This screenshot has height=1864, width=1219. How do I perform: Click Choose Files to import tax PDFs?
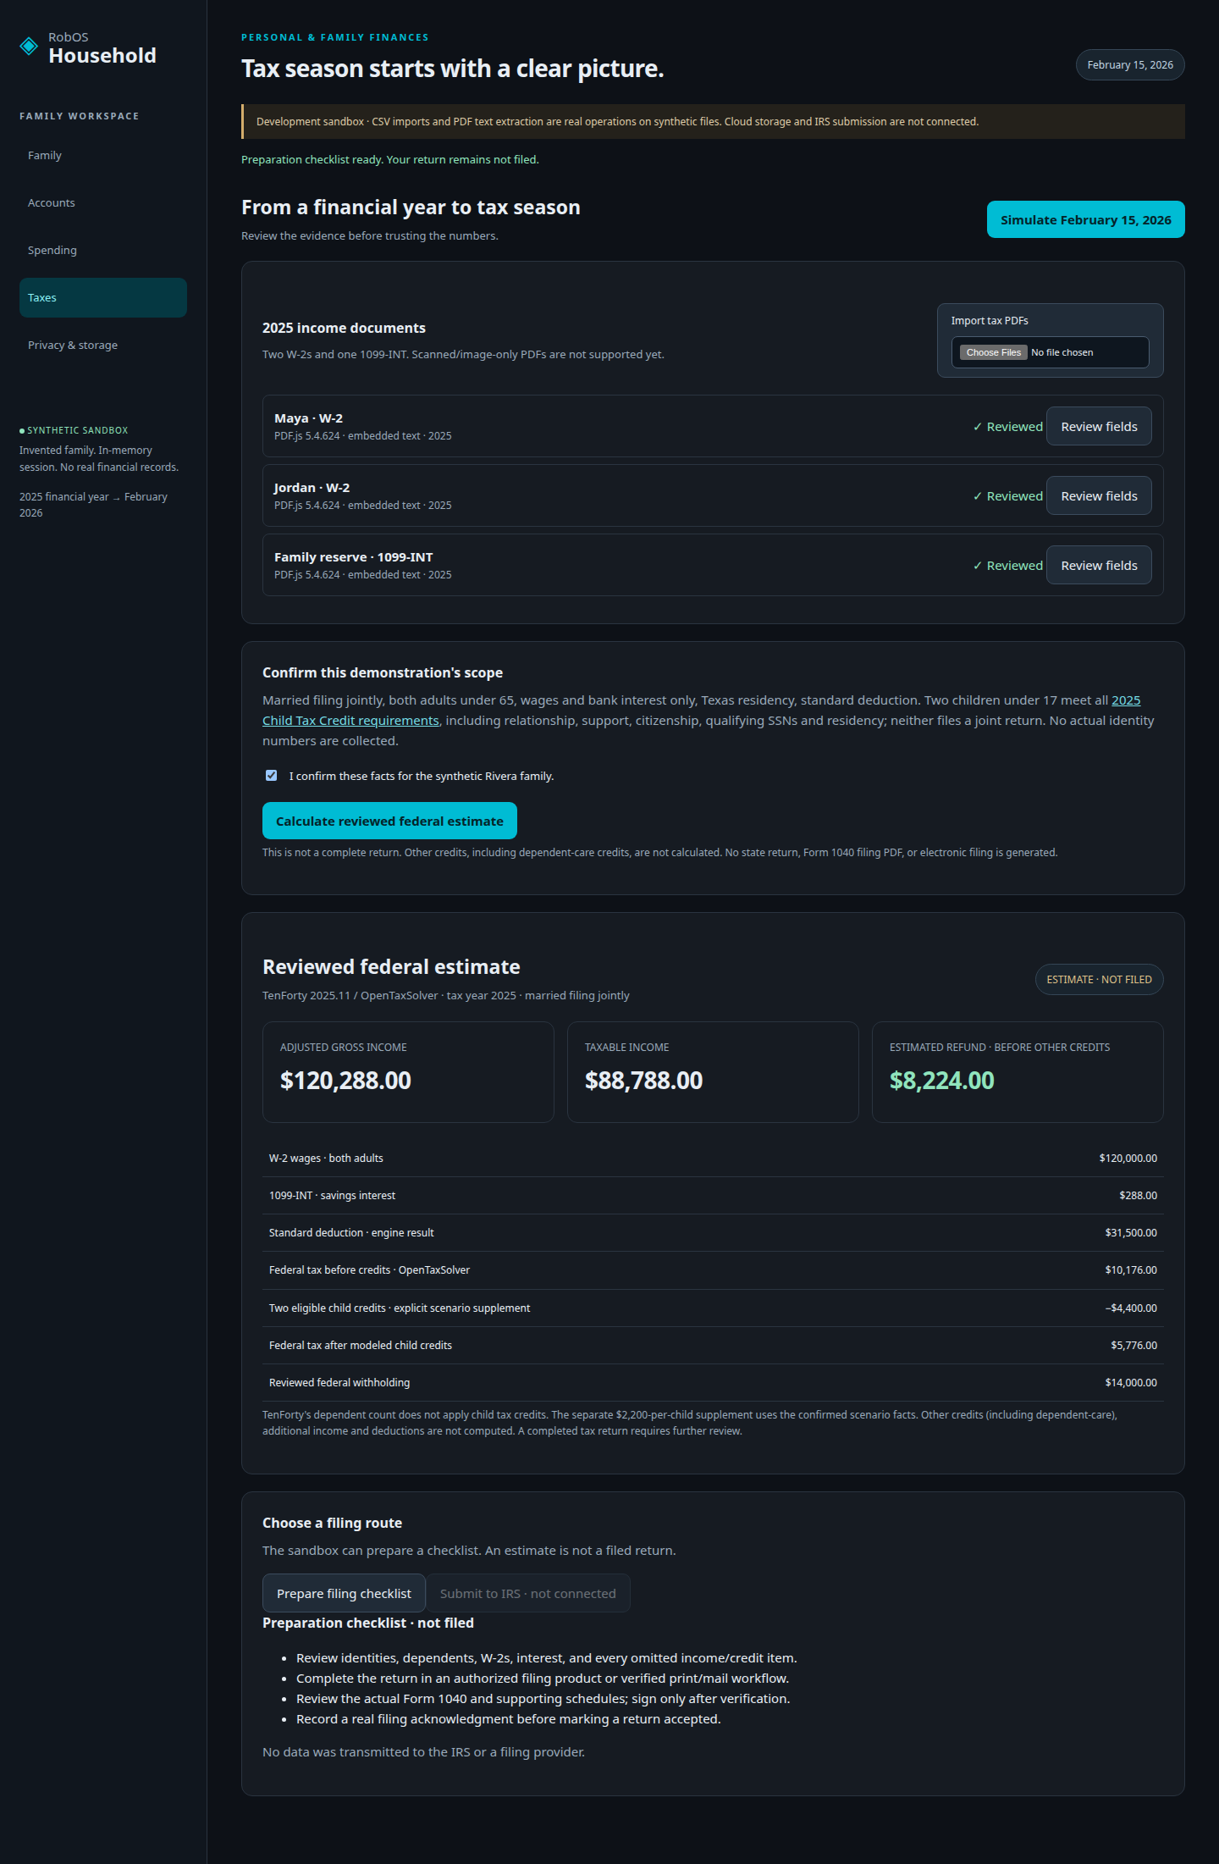point(994,352)
